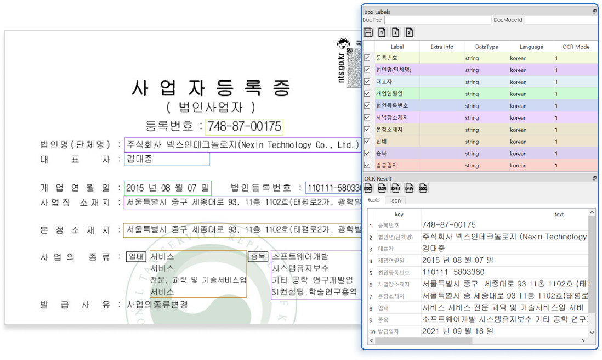Click the 발급일자 label name cell
The height and width of the screenshot is (360, 602).
(397, 165)
